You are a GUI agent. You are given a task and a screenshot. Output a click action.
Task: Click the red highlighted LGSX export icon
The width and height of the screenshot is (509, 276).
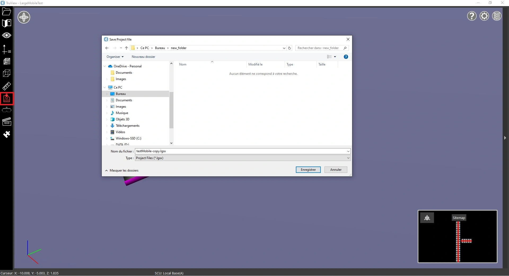(x=6, y=99)
